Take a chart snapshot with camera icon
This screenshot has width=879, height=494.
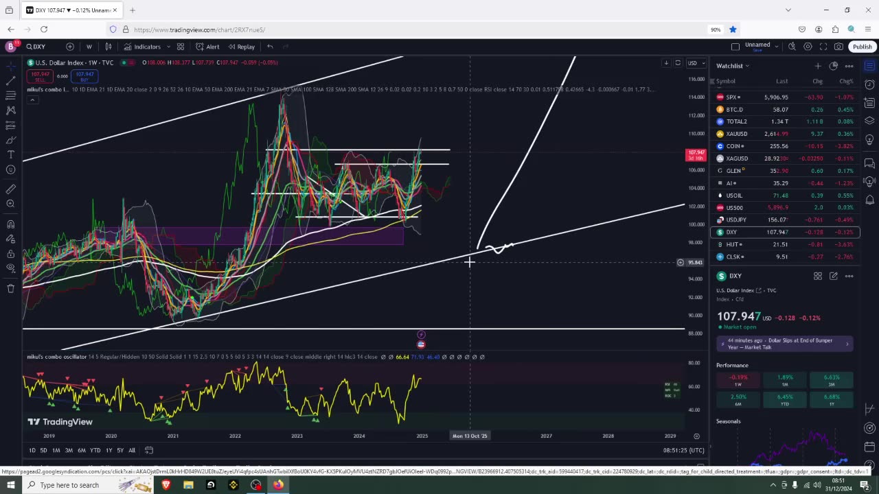click(x=838, y=47)
